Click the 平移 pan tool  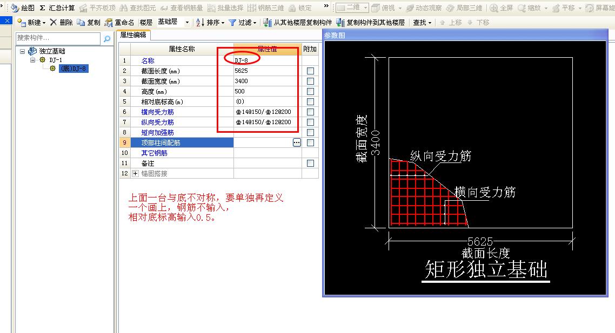563,8
